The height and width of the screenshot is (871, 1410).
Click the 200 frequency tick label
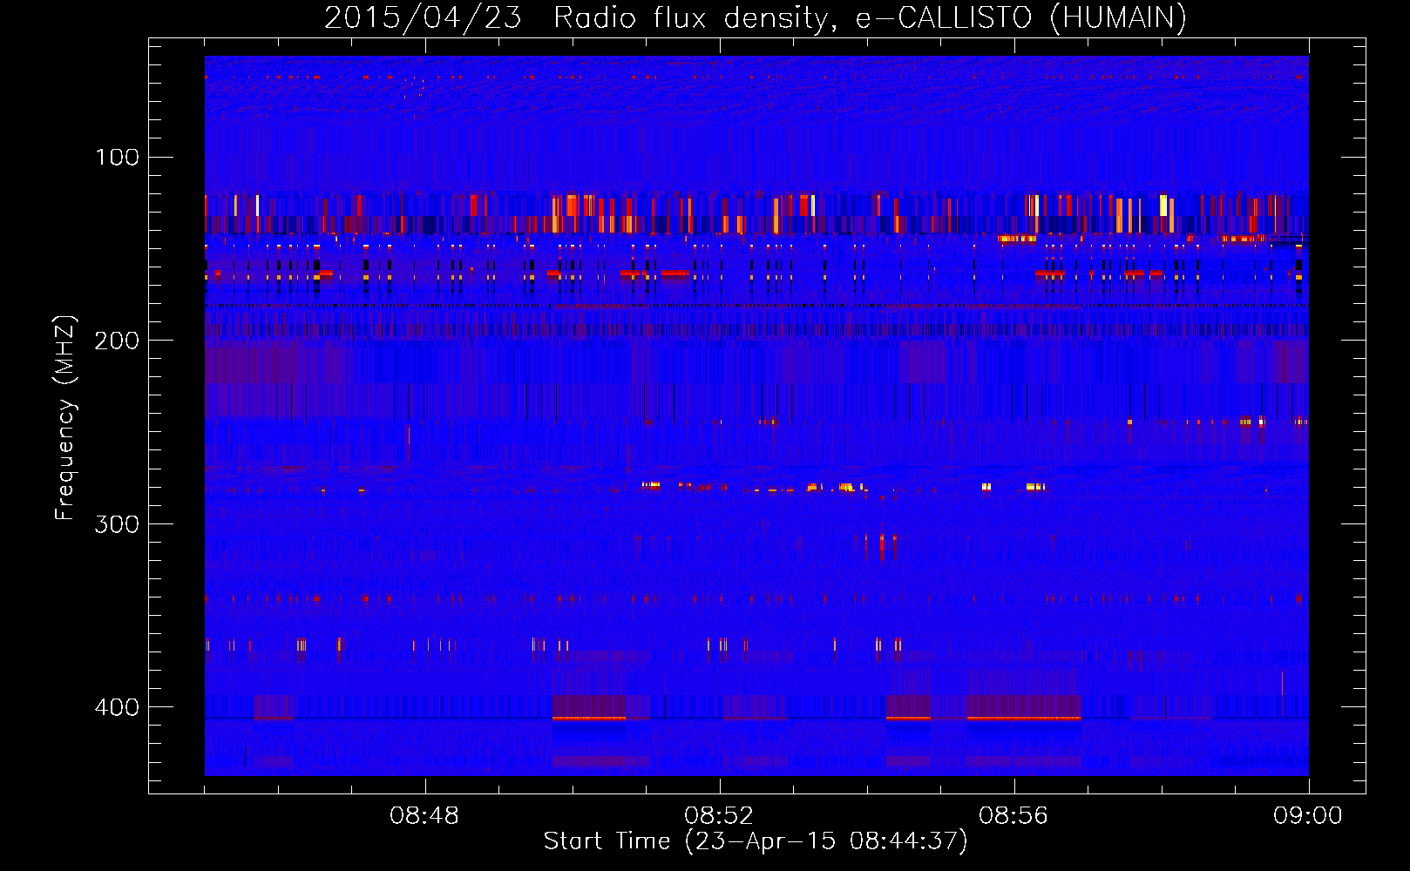pyautogui.click(x=117, y=340)
